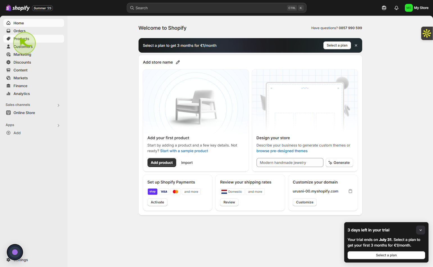Expand the Sales channels section chevron
433x267 pixels.
[x=58, y=105]
